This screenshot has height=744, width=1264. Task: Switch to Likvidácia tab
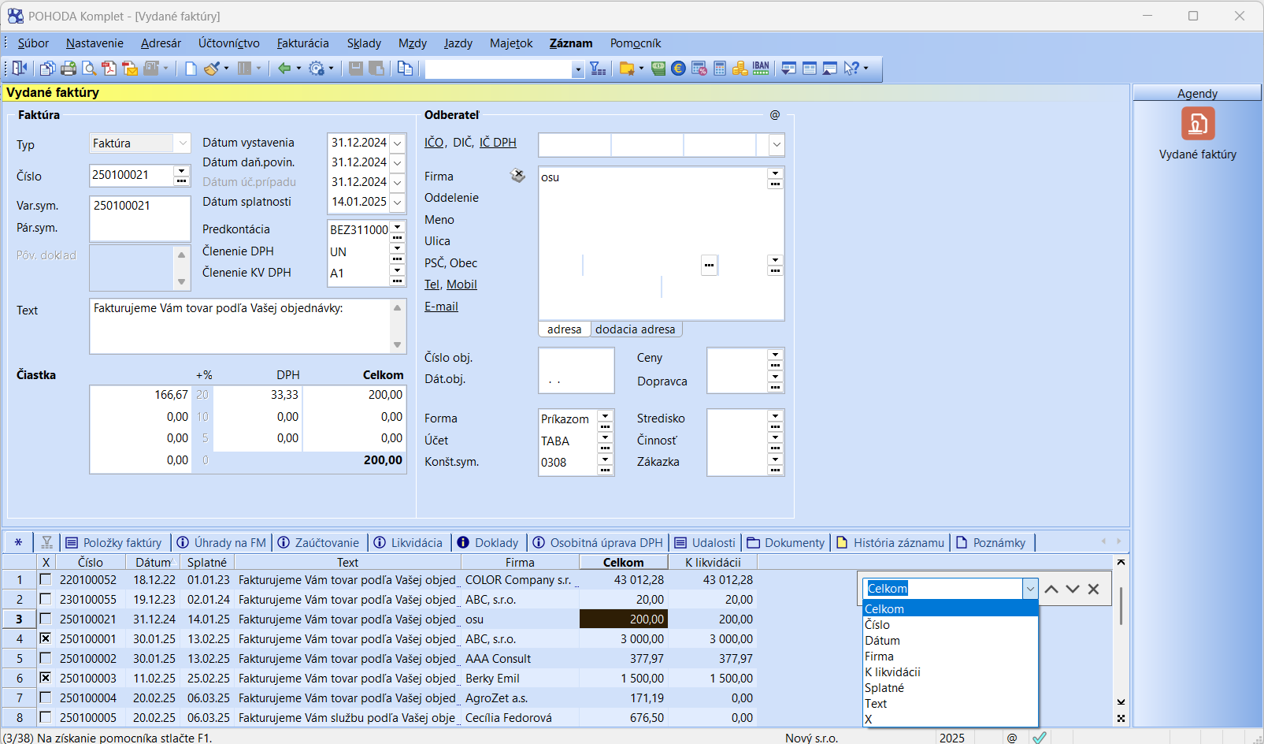tap(408, 542)
